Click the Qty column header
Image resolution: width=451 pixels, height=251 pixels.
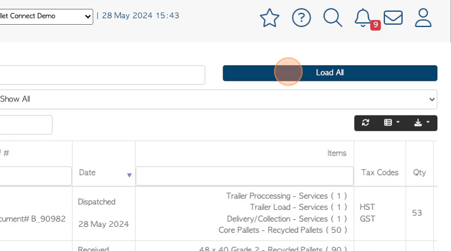pyautogui.click(x=420, y=173)
